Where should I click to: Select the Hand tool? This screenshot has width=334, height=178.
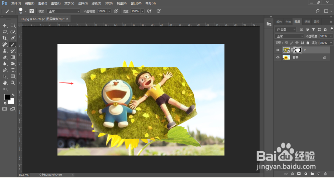(x=4, y=83)
